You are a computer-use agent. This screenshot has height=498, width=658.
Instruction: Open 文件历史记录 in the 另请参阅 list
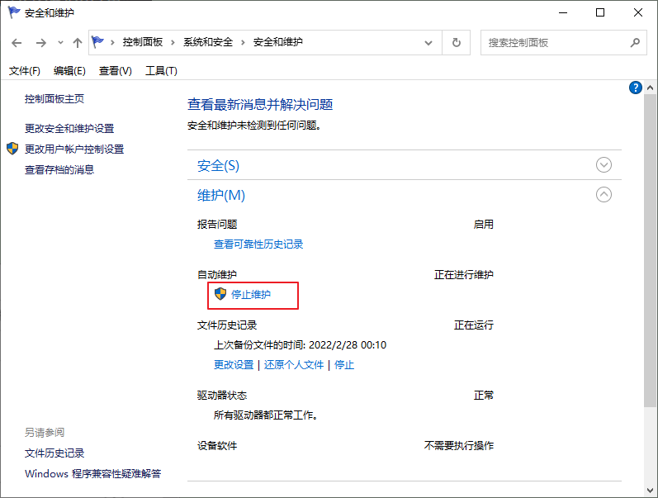[x=54, y=453]
